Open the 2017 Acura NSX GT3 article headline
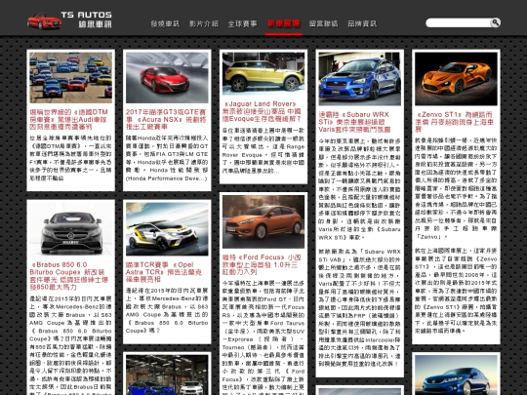 [x=166, y=119]
